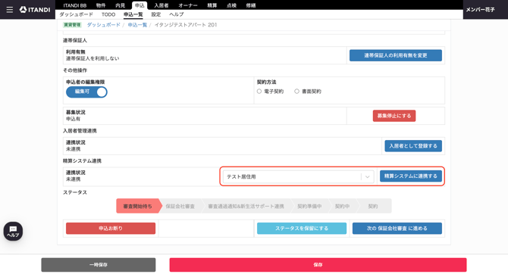Open 点検 top menu
Image resolution: width=508 pixels, height=274 pixels.
[x=231, y=5]
